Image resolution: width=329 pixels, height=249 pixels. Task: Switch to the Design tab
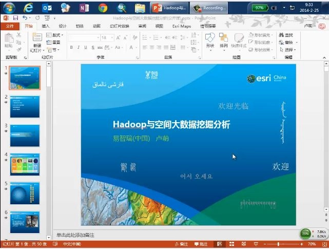tap(63, 26)
